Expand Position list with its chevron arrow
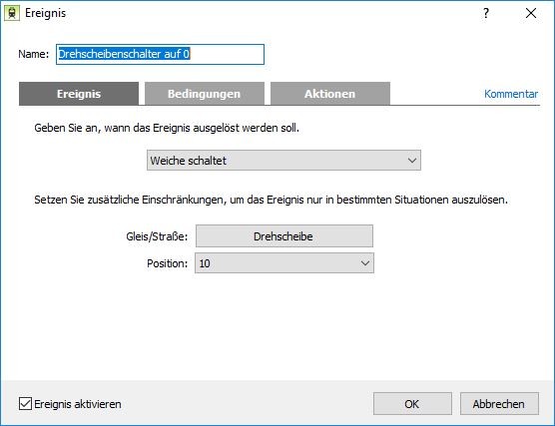555x426 pixels. coord(365,263)
